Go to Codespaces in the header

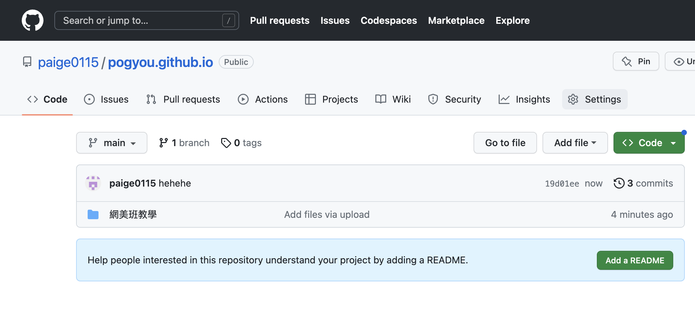click(x=389, y=20)
